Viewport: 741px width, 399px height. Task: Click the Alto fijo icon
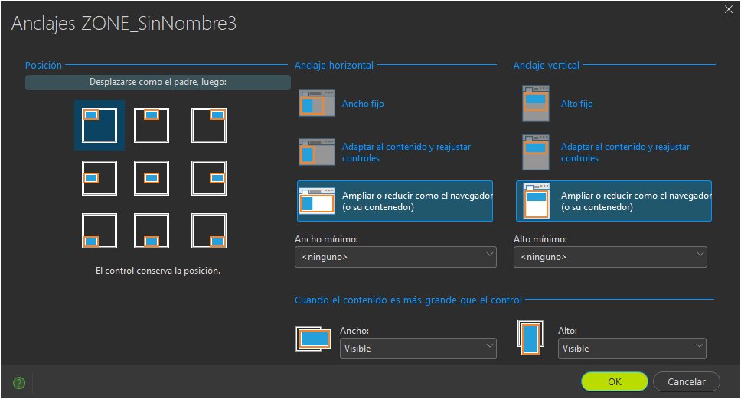(x=536, y=103)
